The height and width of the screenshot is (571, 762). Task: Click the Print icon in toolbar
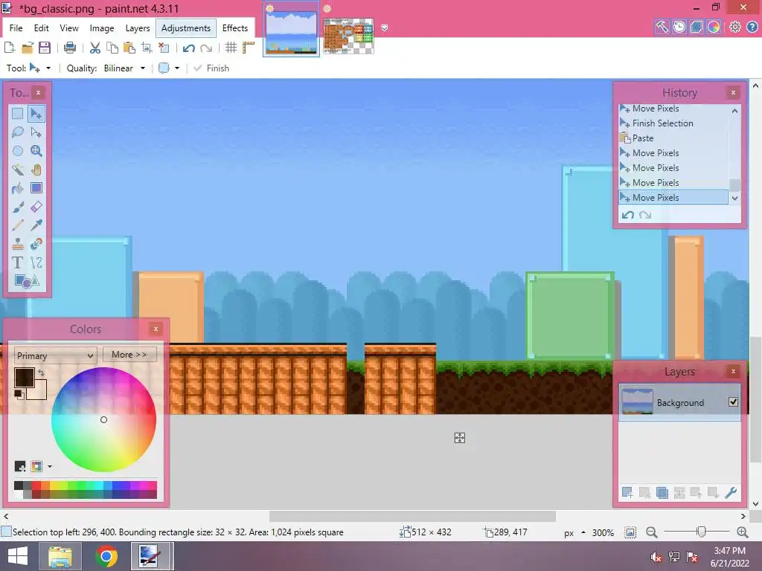[70, 48]
